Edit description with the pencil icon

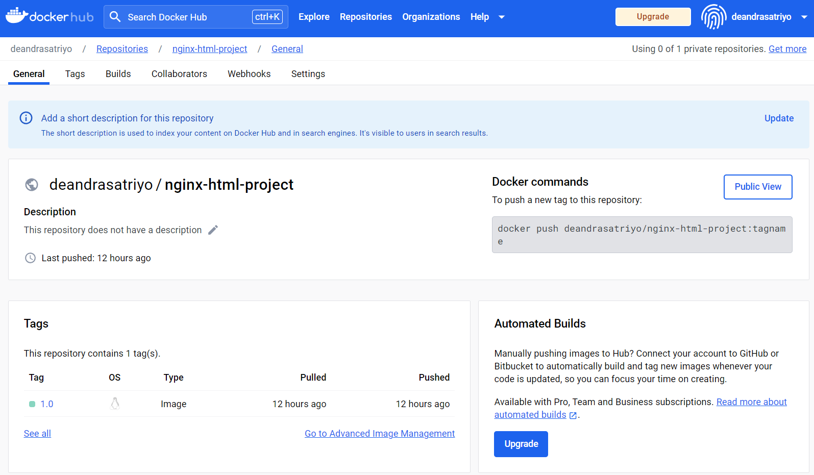[213, 230]
